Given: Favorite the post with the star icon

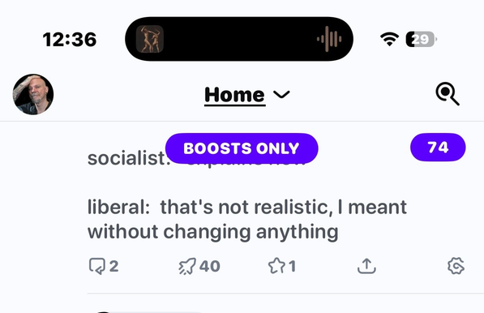Looking at the screenshot, I should tap(276, 266).
